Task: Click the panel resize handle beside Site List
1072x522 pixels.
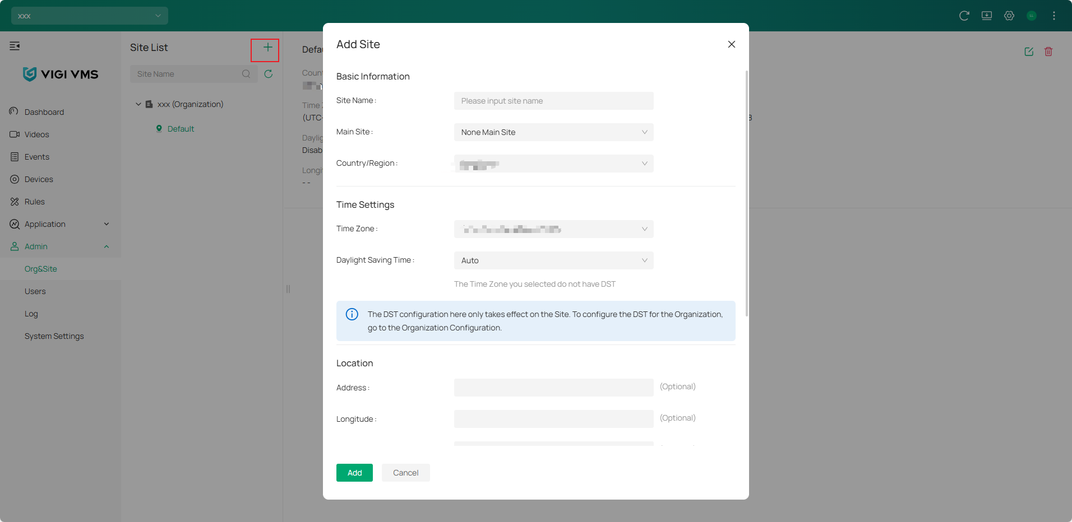Action: pos(288,289)
